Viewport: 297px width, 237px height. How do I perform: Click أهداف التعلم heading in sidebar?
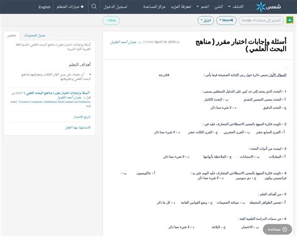point(80,64)
